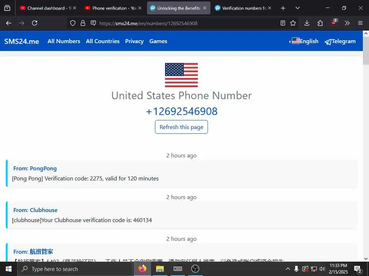
Task: Open the keyboard-like app taskbar icon
Action: [178, 269]
